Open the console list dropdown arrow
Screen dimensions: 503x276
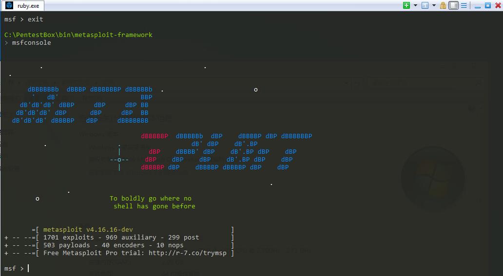click(x=434, y=5)
